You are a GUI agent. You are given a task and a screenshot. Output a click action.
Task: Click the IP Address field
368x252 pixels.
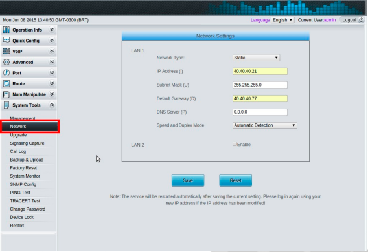pos(260,71)
